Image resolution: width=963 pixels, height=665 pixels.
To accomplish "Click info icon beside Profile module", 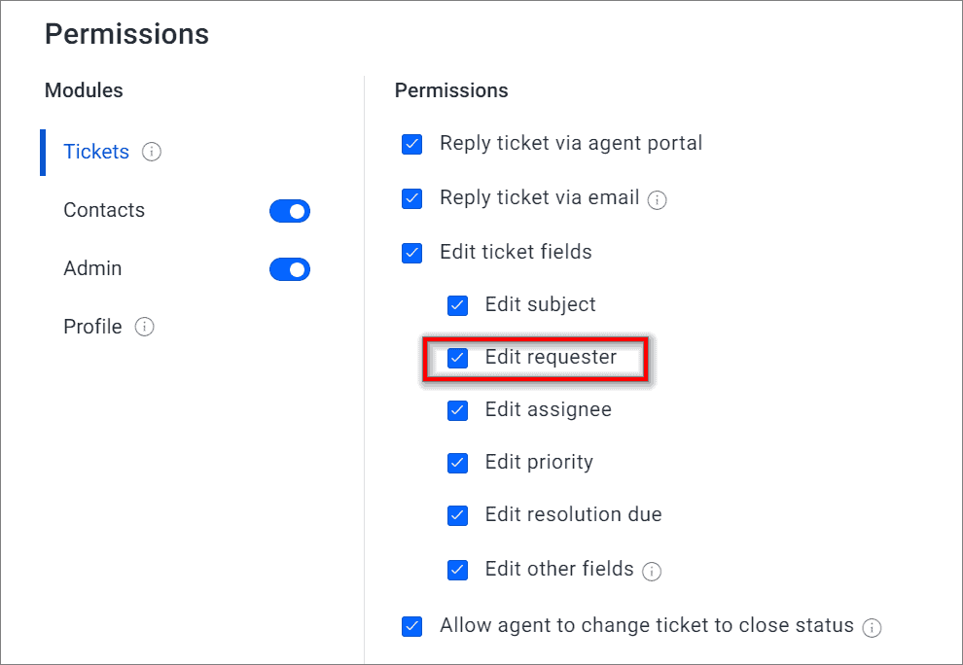I will point(144,327).
